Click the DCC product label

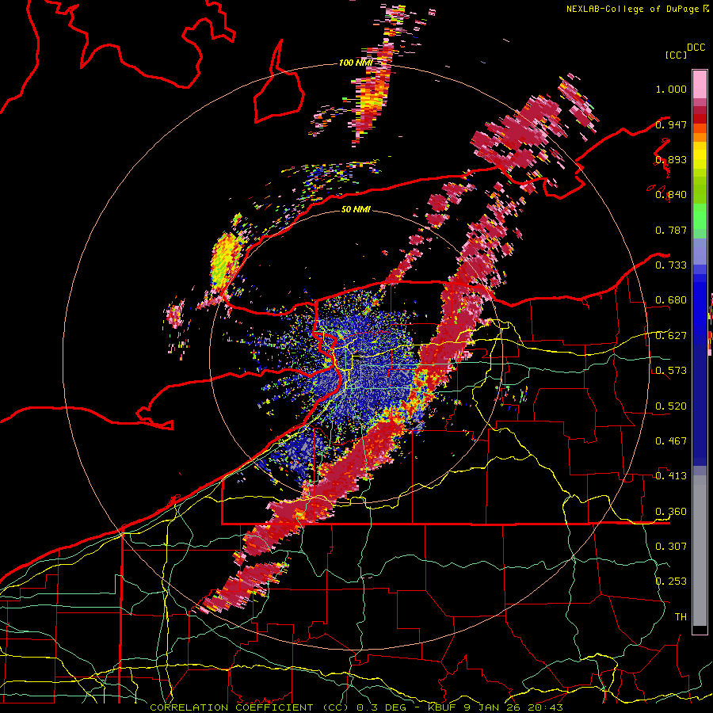pos(696,48)
